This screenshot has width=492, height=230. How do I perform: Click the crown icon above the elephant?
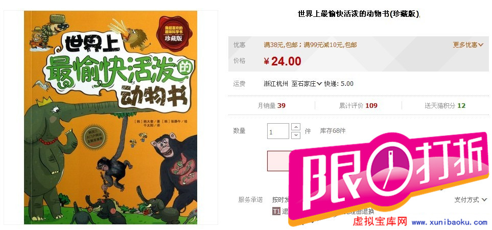click(44, 101)
